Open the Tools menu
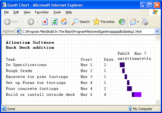The width and height of the screenshot is (162, 113). click(x=57, y=12)
